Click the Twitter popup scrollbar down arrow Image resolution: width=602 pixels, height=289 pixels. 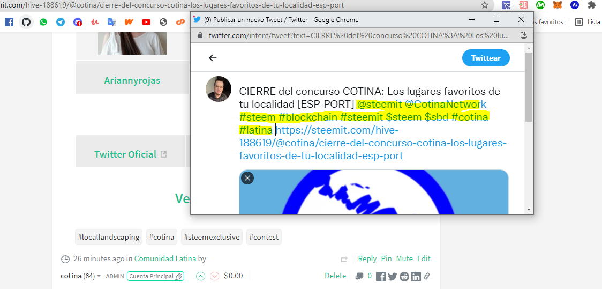click(529, 210)
